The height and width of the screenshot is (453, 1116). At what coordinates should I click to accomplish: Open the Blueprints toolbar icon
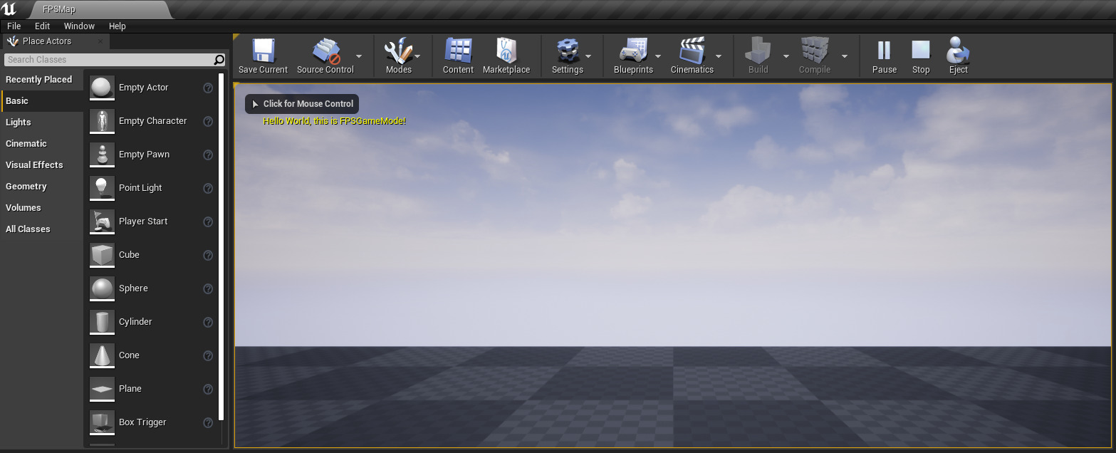(x=633, y=51)
